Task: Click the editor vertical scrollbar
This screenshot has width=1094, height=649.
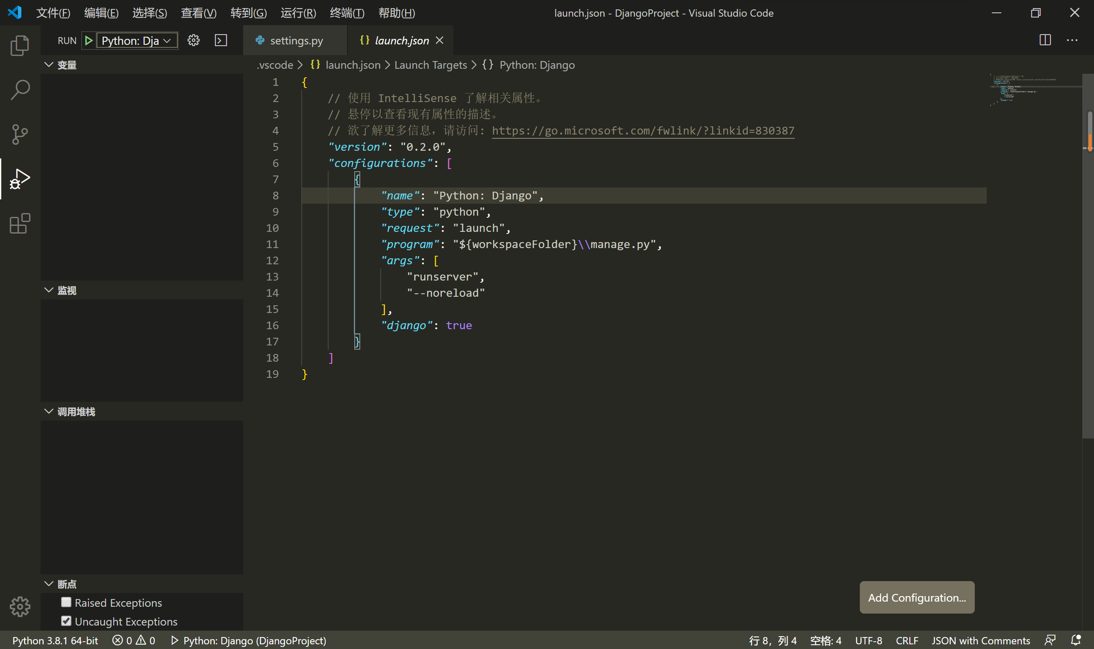Action: point(1088,263)
